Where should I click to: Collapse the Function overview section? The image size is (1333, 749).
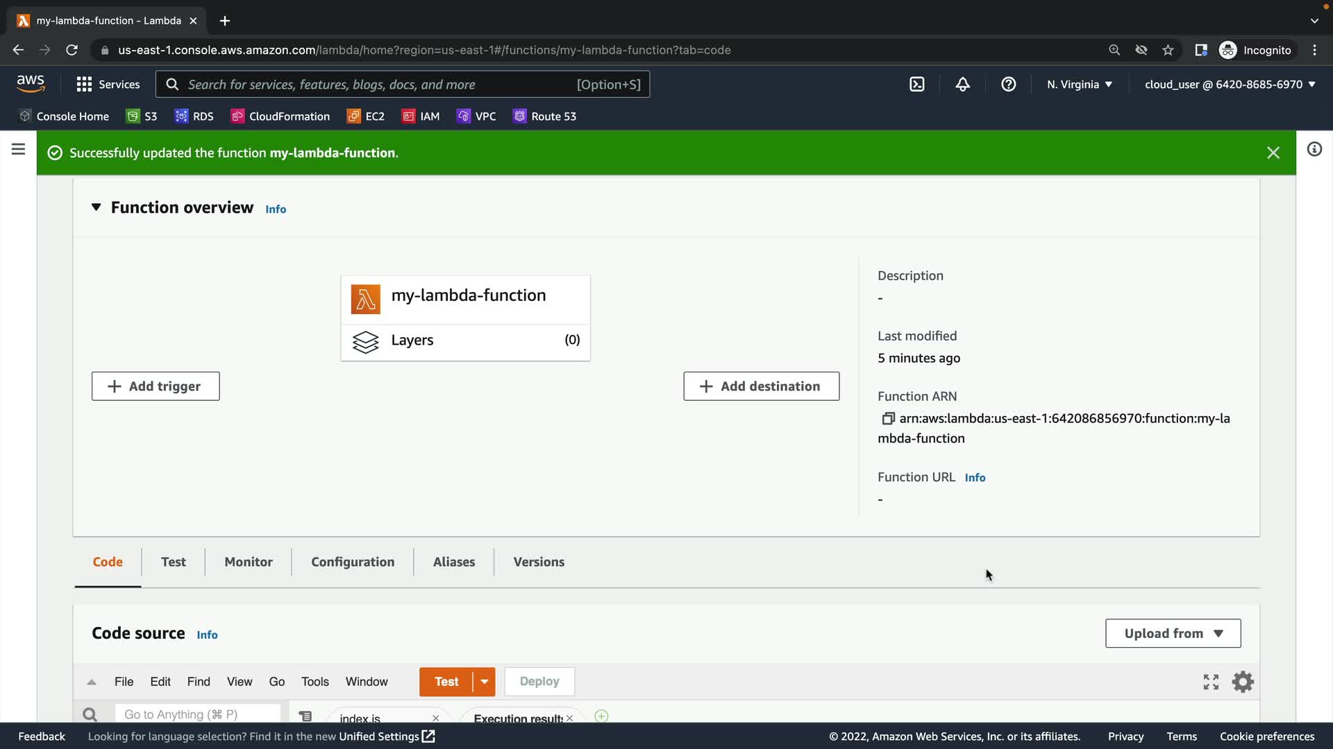coord(96,207)
